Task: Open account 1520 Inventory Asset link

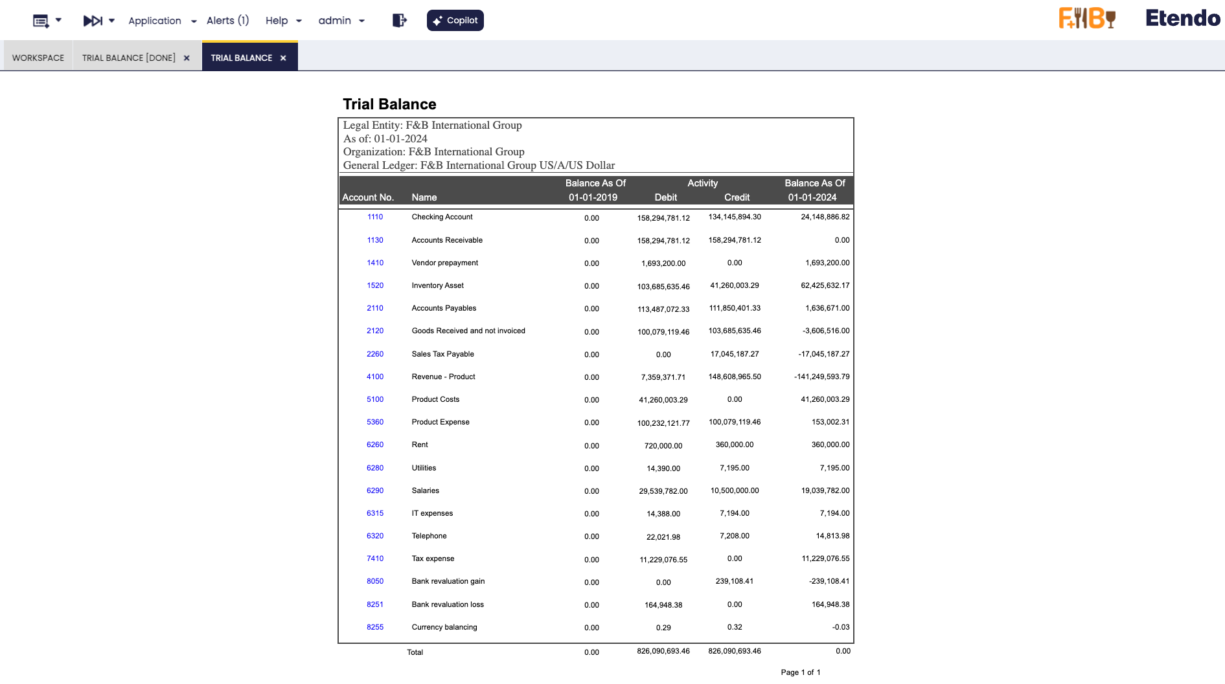Action: pyautogui.click(x=375, y=285)
